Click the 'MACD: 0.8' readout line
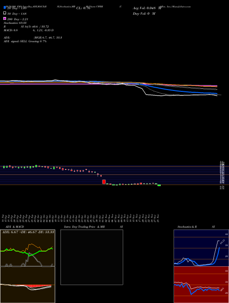Viewport: 229px width, 303px height. pyautogui.click(x=28, y=30)
